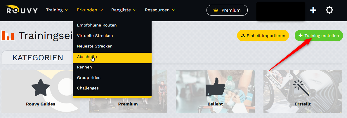Click the crown icon on Premium button

[216, 10]
